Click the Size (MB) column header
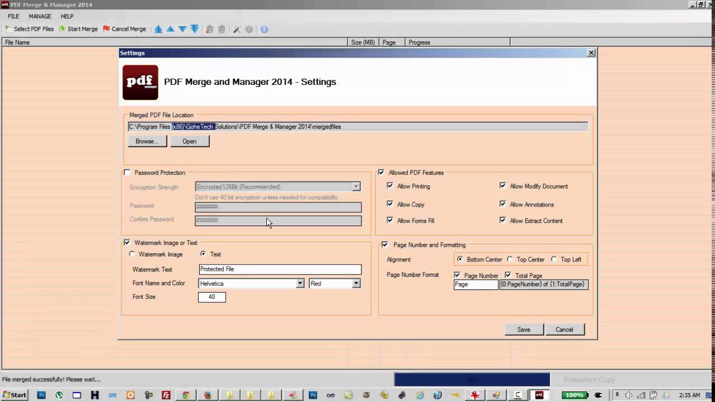 point(364,42)
